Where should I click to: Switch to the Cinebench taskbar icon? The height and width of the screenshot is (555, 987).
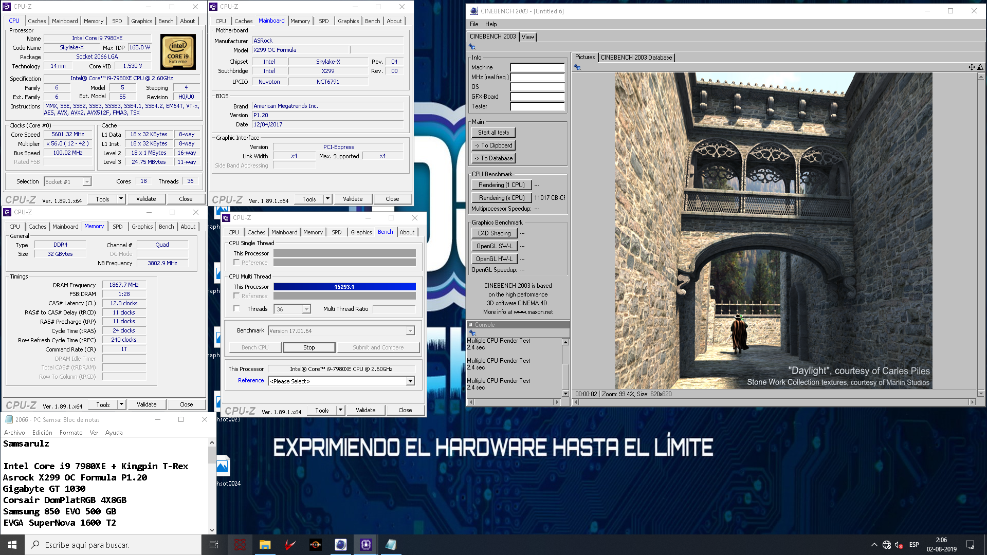341,545
